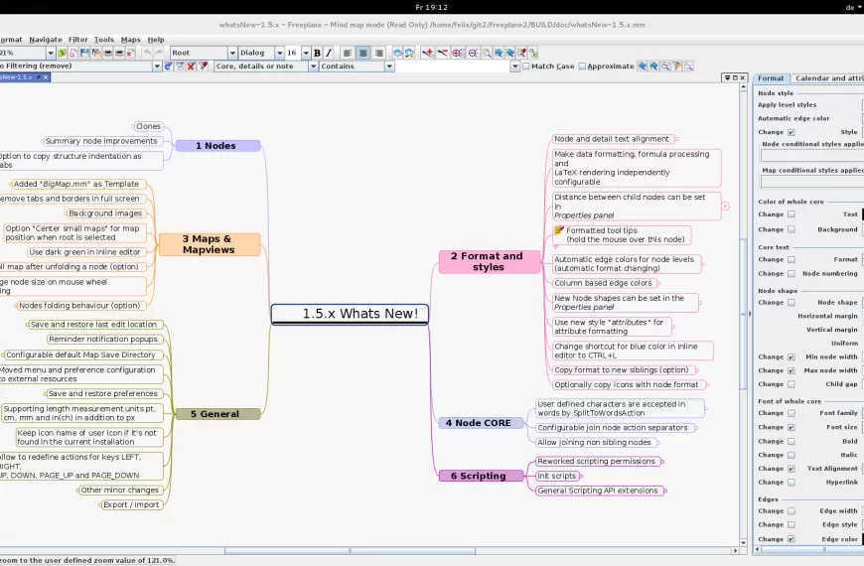Toggle Change checkbox next to Style
Screen dimensions: 864x566
point(792,132)
